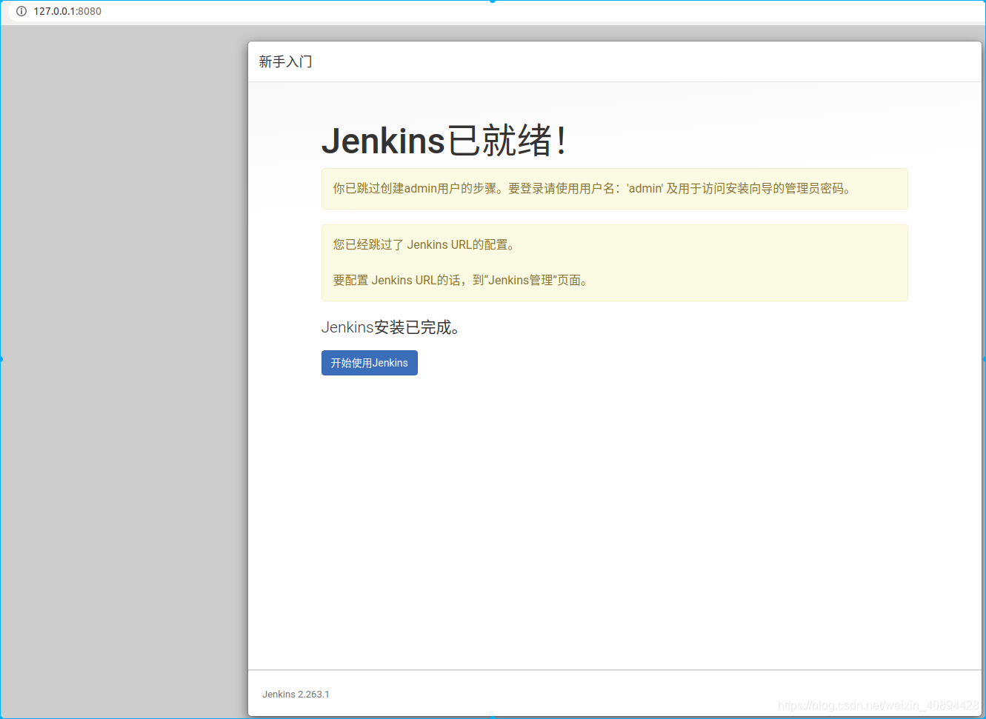
Task: Click the Jenkins已就绪! heading
Action: coord(444,140)
